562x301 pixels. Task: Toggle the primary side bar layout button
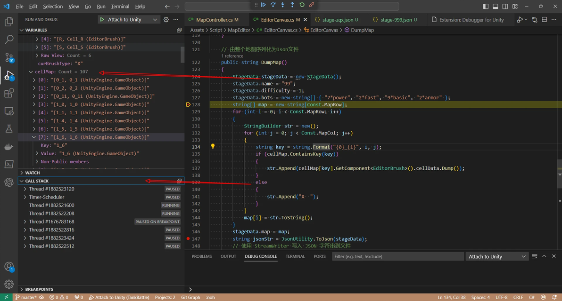click(486, 7)
